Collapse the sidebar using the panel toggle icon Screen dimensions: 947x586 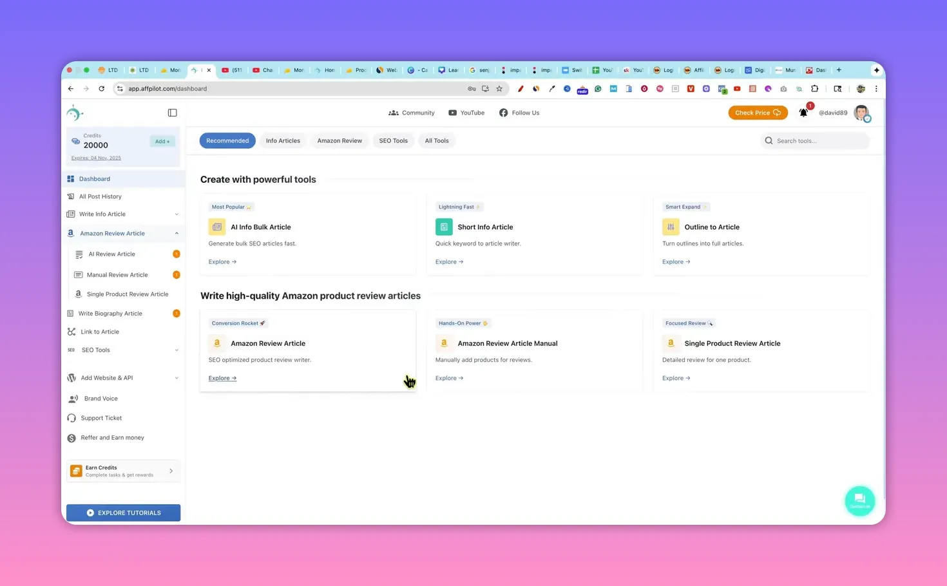pyautogui.click(x=172, y=113)
